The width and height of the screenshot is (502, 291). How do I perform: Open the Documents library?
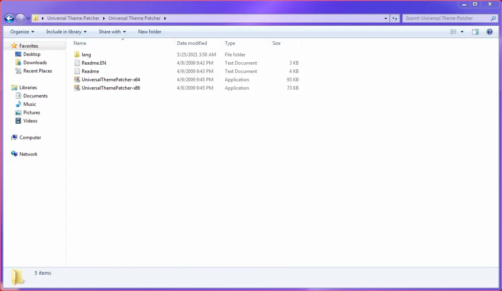click(36, 96)
